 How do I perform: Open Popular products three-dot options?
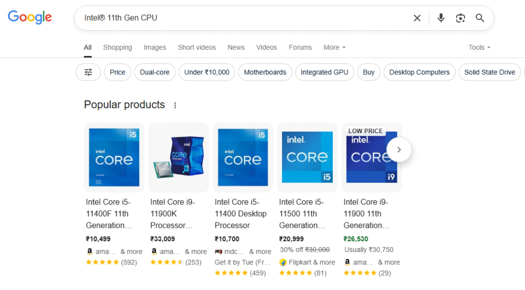(x=175, y=106)
